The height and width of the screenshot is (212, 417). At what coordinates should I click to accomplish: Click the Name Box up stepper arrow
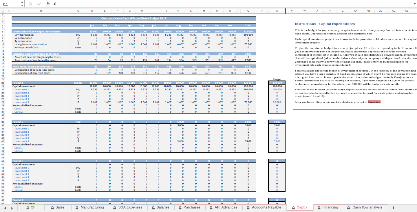[22, 2]
